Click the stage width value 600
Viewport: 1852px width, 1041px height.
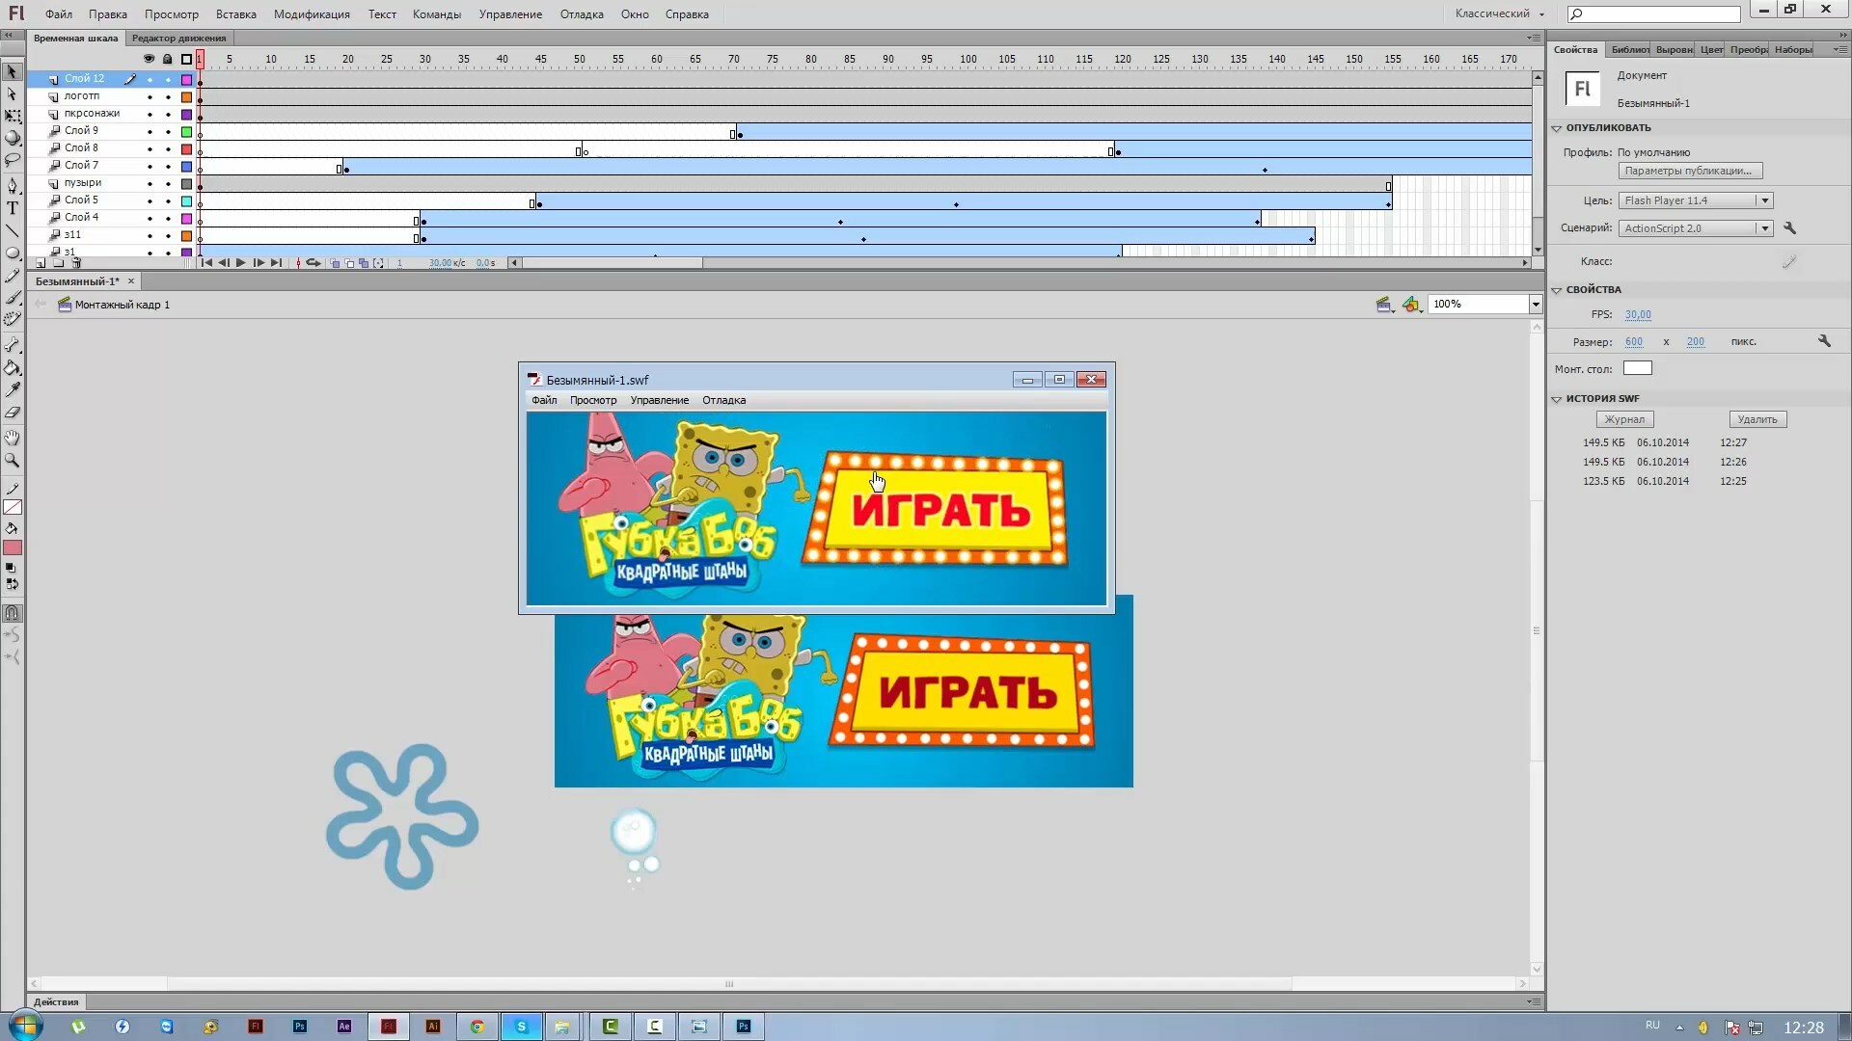tap(1634, 342)
